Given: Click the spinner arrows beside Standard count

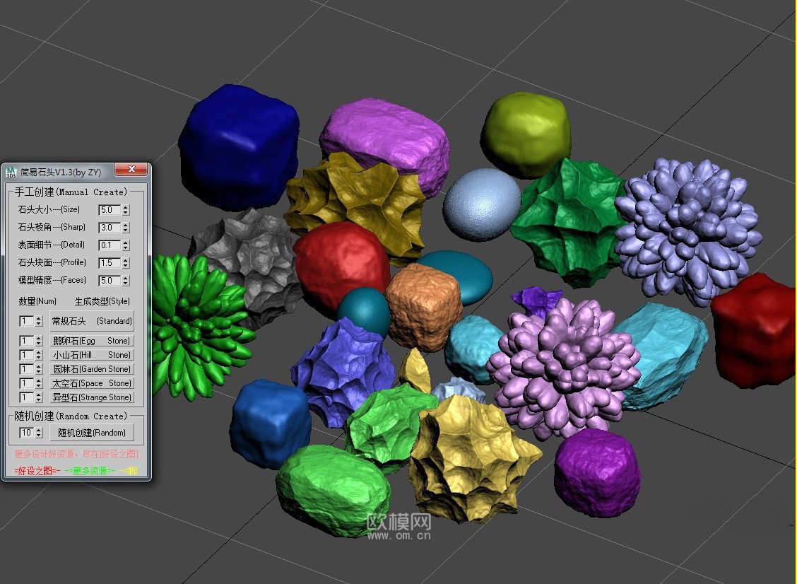Looking at the screenshot, I should 39,321.
